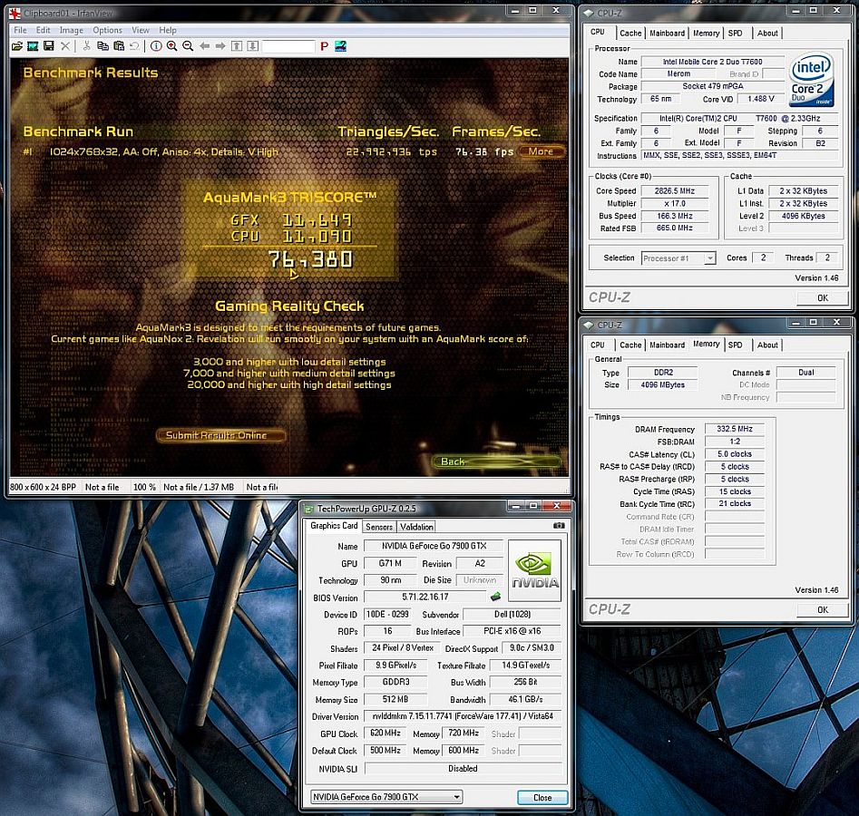Delete the file with the X toolbar icon

click(65, 46)
